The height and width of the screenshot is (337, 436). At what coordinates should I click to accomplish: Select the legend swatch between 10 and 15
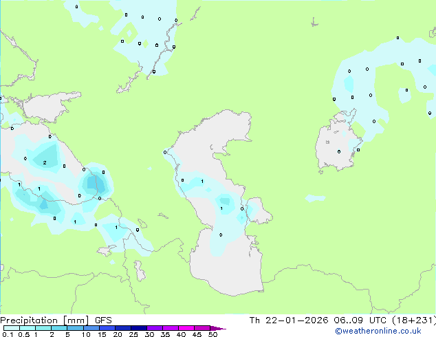tap(91, 328)
